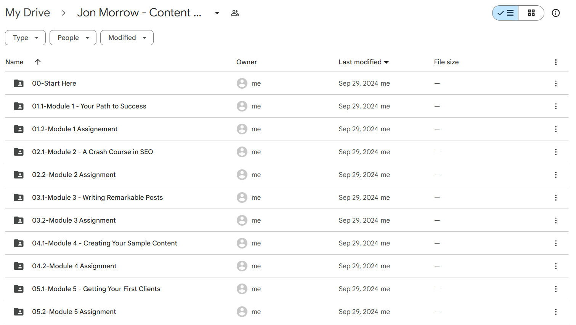Select the 00-Start Here shared folder icon
The height and width of the screenshot is (325, 576).
pyautogui.click(x=19, y=83)
